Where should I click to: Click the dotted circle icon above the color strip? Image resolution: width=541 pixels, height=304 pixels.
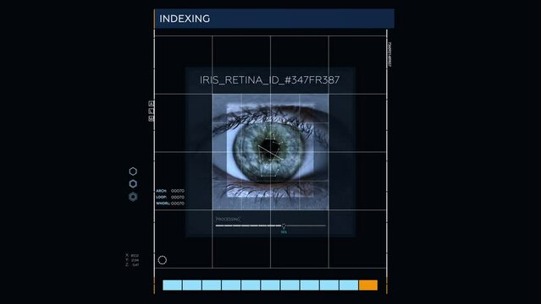click(x=163, y=260)
